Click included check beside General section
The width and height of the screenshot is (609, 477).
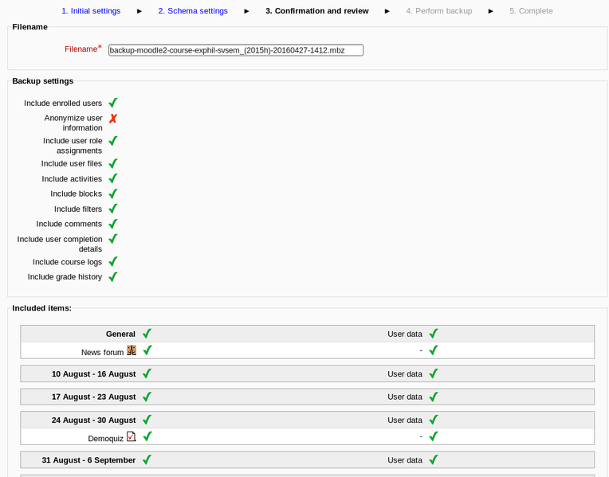click(x=147, y=334)
